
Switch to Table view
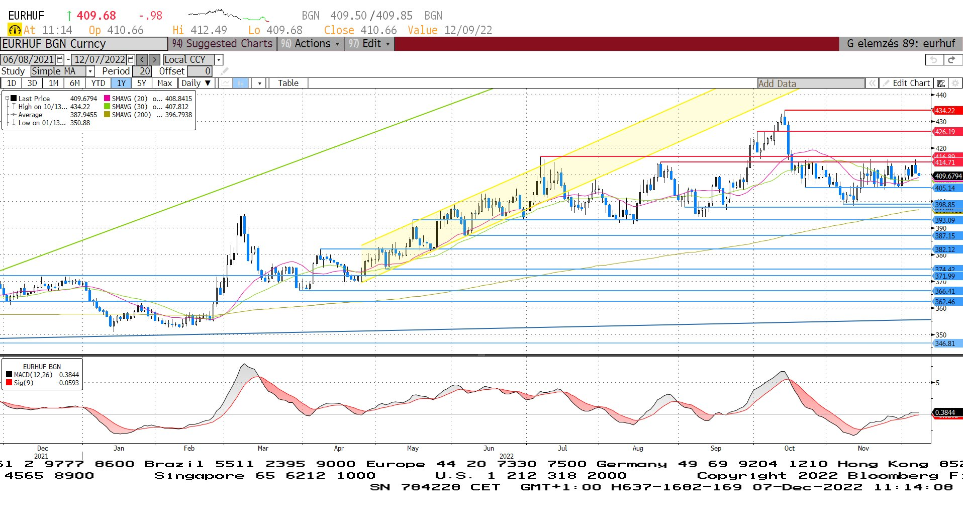click(x=288, y=83)
